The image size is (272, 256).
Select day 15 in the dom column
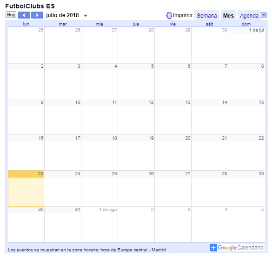[x=246, y=117]
